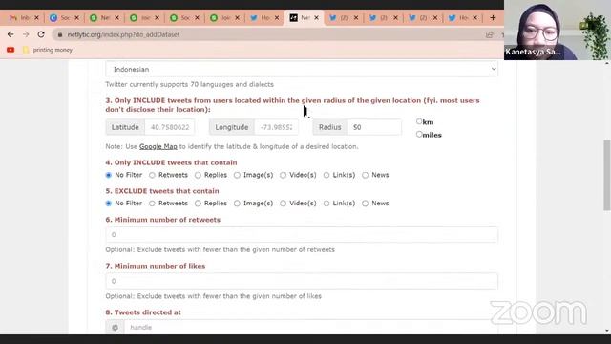Open the Google Map link

pos(158,146)
